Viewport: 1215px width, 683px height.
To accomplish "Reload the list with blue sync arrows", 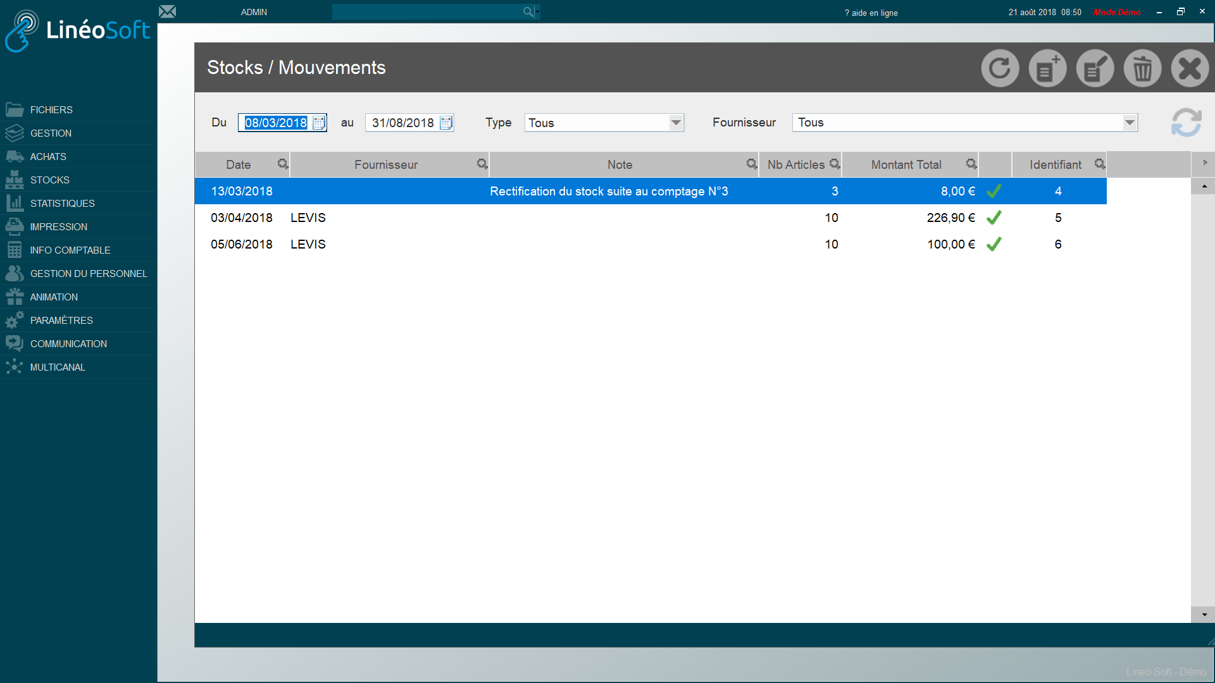I will (x=1186, y=122).
